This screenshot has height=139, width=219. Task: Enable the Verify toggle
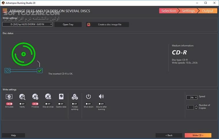22,104
